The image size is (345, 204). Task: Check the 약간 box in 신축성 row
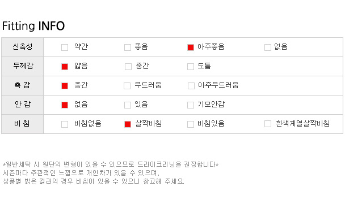pos(65,47)
